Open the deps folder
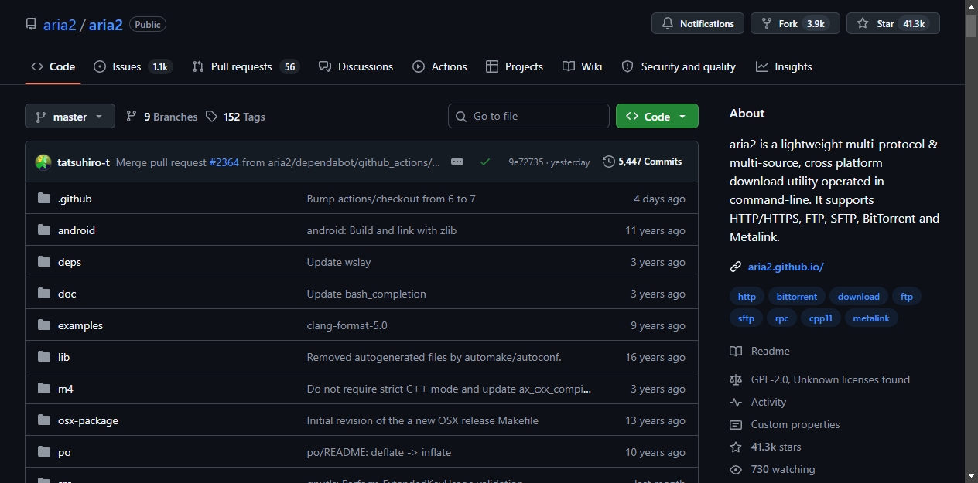 click(x=70, y=262)
